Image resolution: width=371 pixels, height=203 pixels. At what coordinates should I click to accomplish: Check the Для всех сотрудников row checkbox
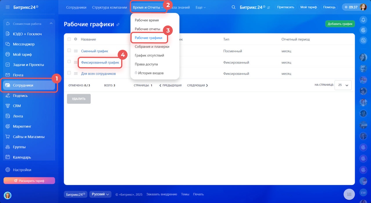coord(69,73)
